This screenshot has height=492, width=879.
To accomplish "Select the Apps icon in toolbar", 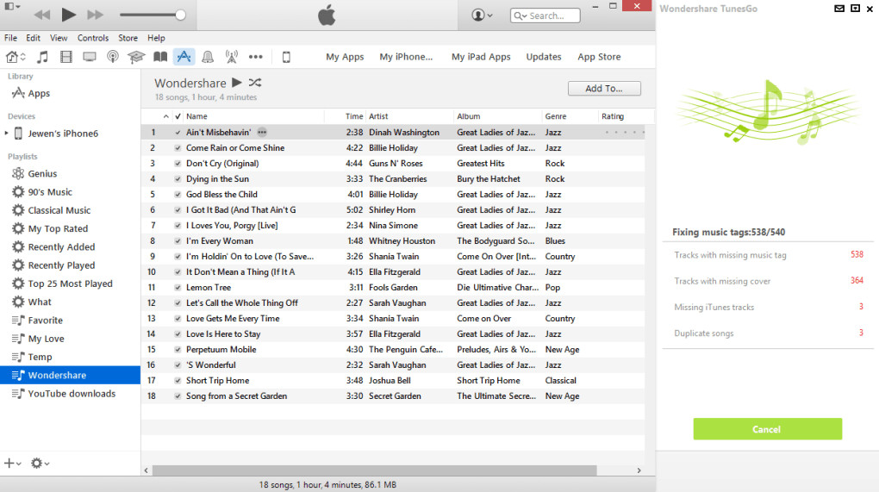I will (184, 57).
